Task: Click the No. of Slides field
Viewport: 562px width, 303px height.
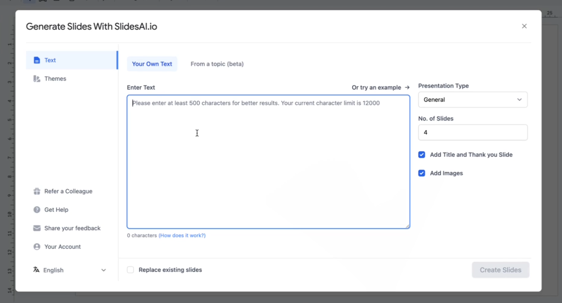Action: point(473,133)
